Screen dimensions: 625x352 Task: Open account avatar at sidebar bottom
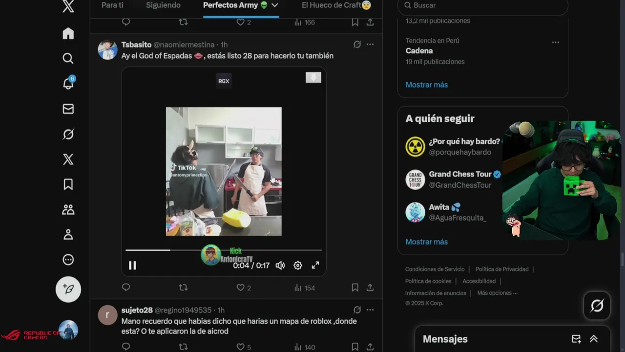point(68,330)
